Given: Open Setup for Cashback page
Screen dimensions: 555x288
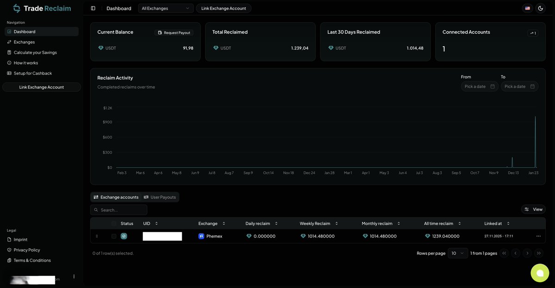Looking at the screenshot, I should pos(42,73).
